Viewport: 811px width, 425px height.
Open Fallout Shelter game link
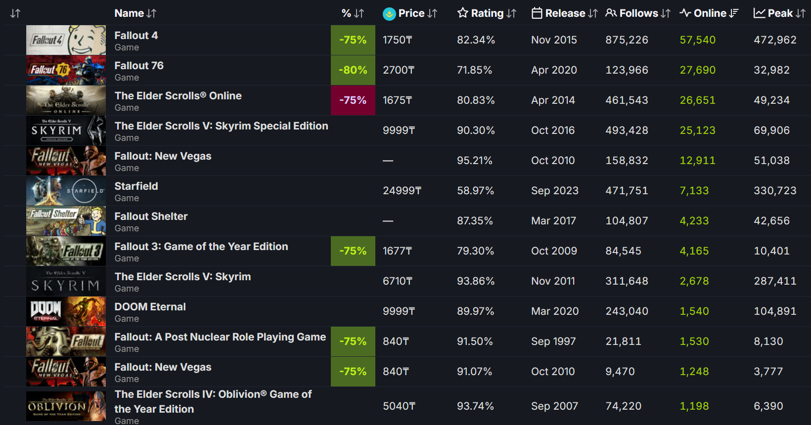pos(151,216)
